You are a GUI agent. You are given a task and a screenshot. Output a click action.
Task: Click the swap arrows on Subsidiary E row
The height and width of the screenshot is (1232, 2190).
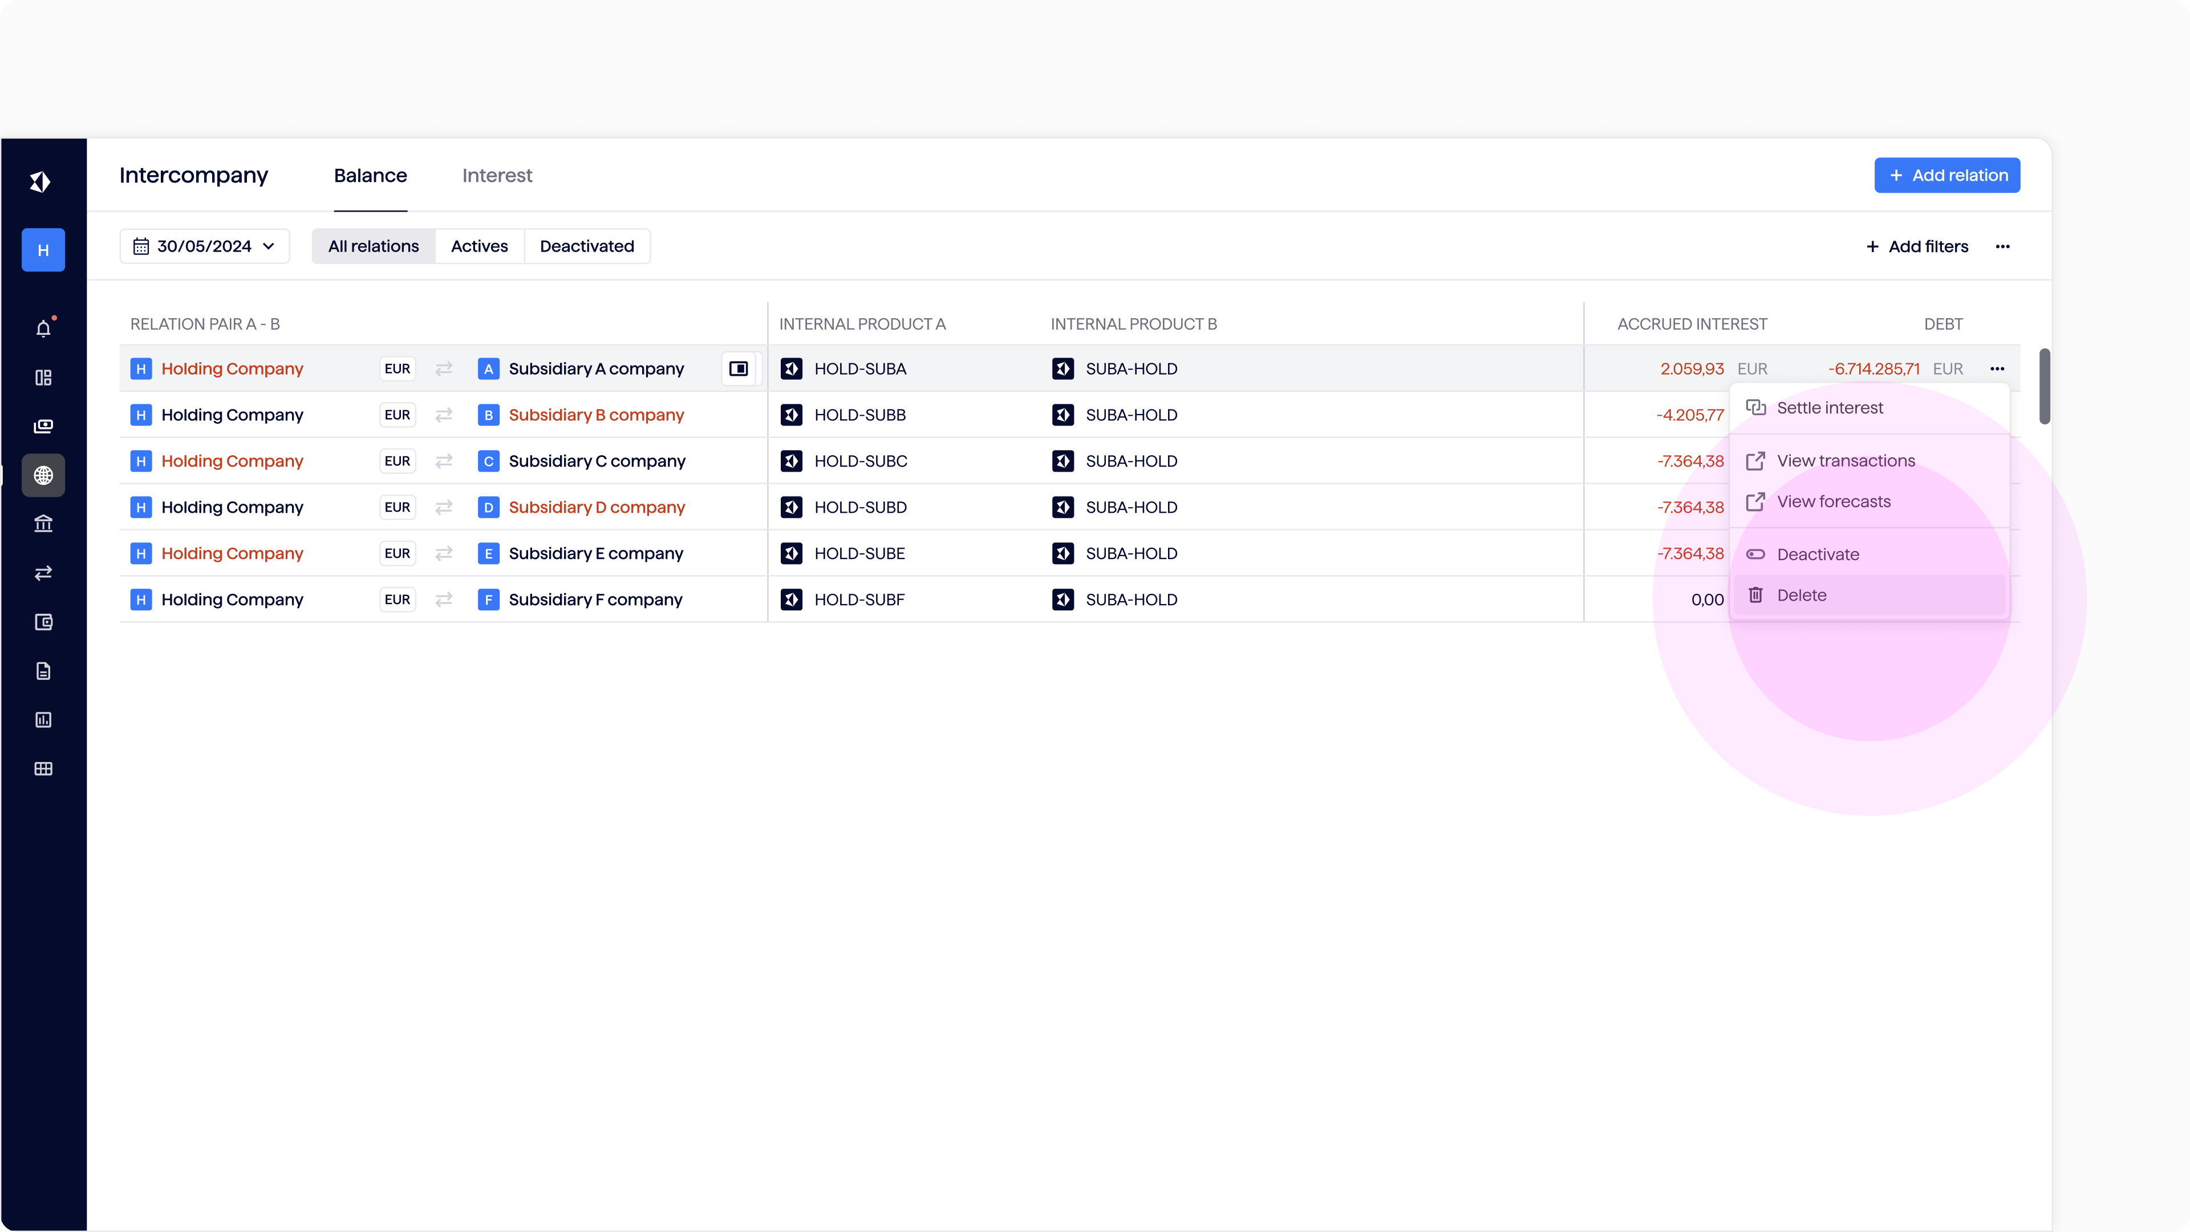pos(444,553)
